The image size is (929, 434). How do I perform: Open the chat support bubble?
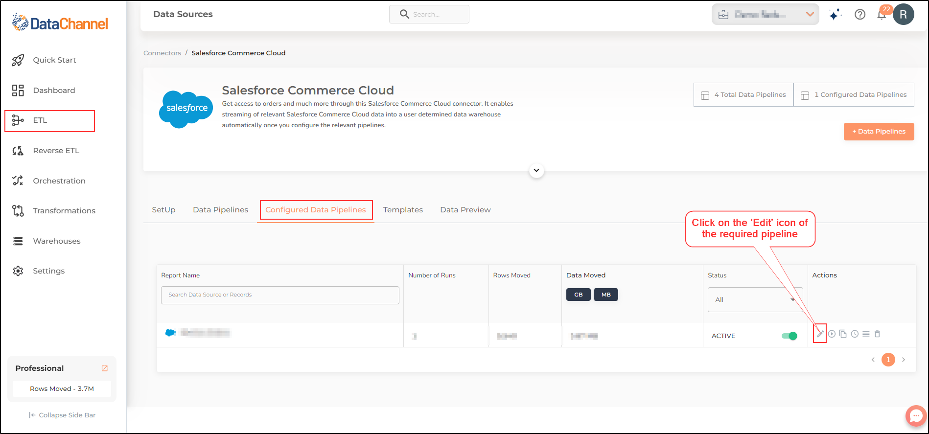point(916,416)
